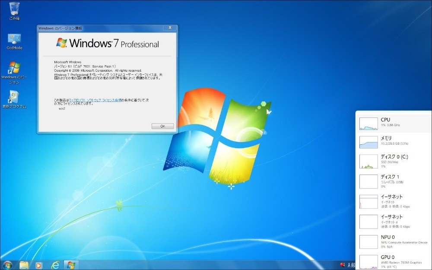432x270 pixels.
Task: Select the NPU 0 entry
Action: pyautogui.click(x=394, y=241)
